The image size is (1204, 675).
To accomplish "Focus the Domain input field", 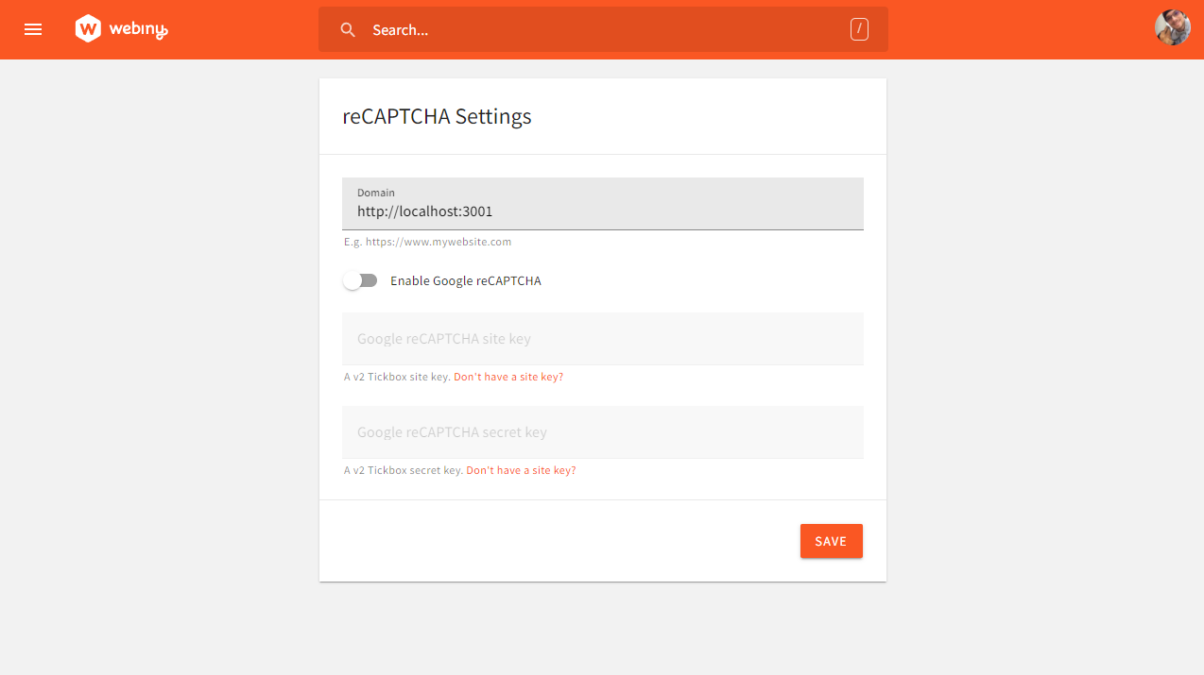I will [602, 211].
